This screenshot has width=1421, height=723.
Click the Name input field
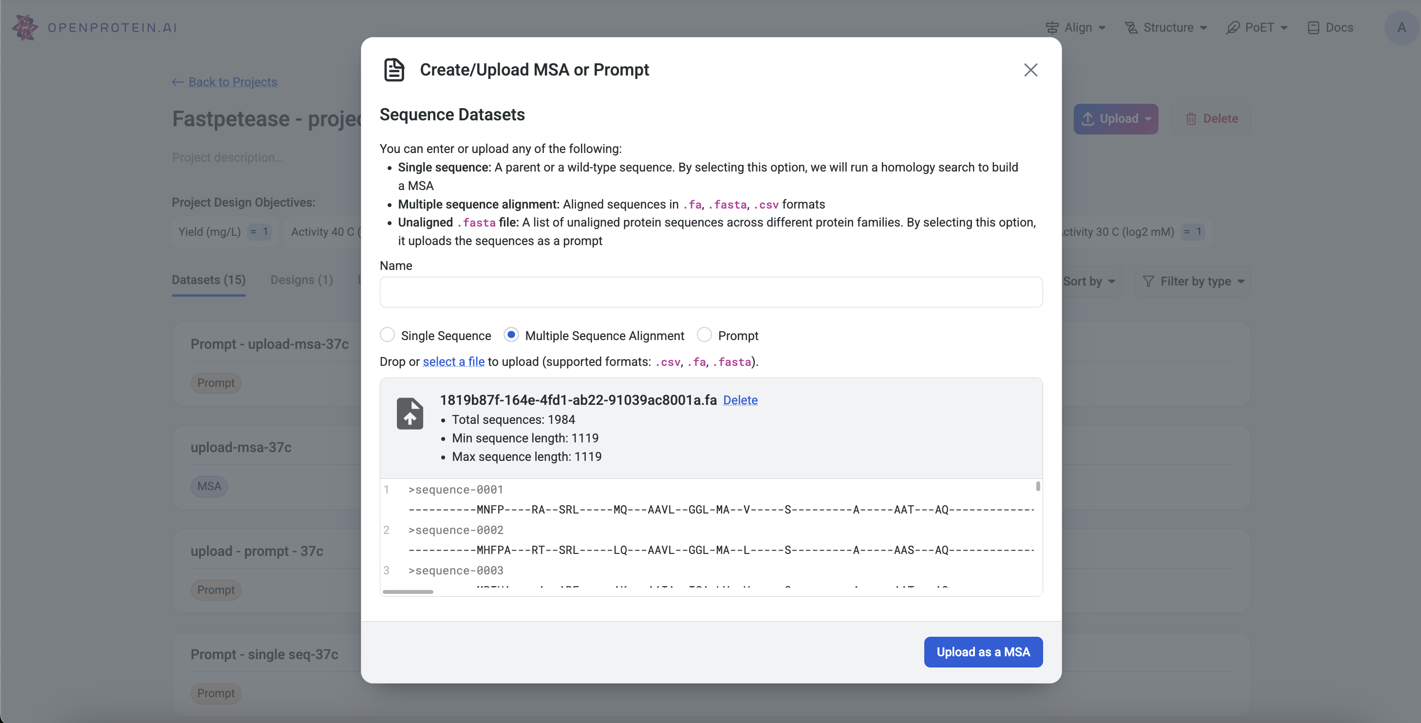711,291
